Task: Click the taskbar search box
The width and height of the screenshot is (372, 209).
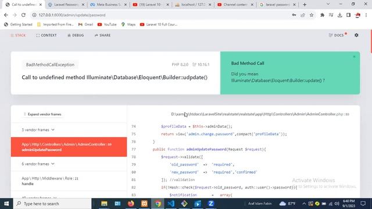Action: (52, 204)
